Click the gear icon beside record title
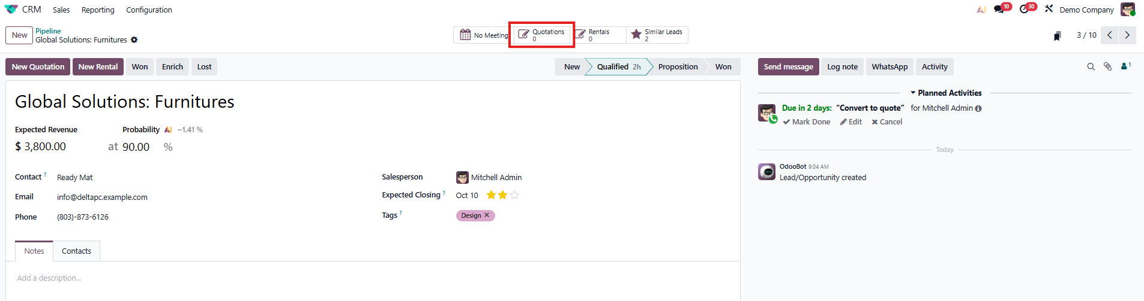Image resolution: width=1144 pixels, height=301 pixels. click(x=134, y=40)
